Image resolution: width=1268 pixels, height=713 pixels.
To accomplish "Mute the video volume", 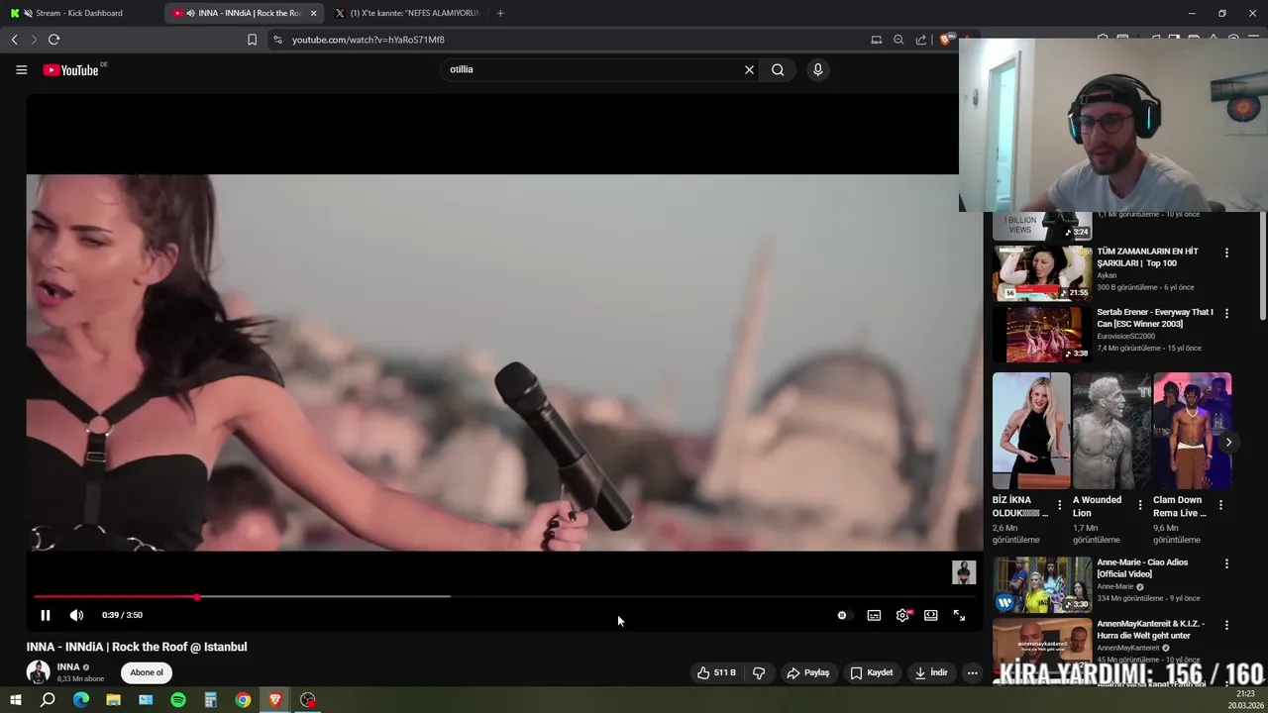I will 76,615.
